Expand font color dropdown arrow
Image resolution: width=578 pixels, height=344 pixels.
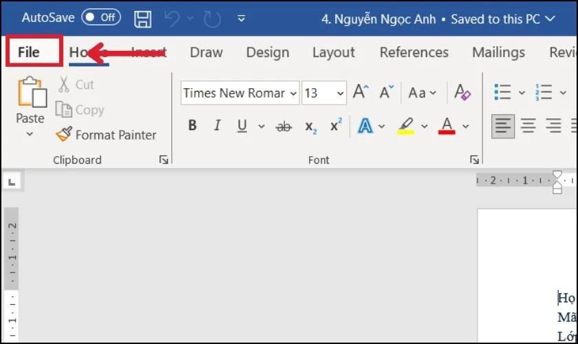tap(466, 127)
